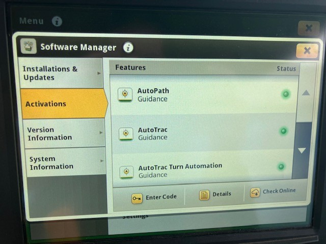Image resolution: width=326 pixels, height=244 pixels.
Task: Select the AutoTrac feature name
Action: pyautogui.click(x=153, y=130)
